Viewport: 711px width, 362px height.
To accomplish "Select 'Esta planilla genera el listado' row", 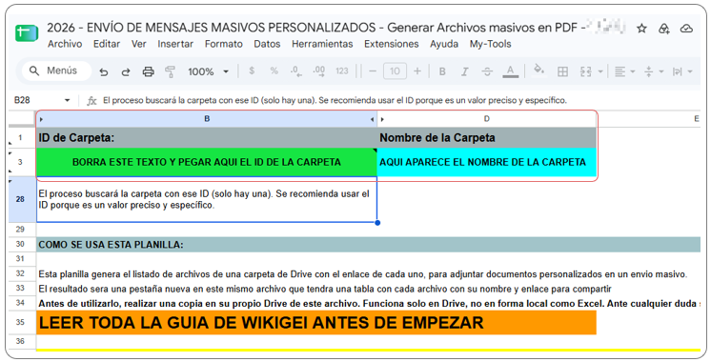I will [363, 274].
